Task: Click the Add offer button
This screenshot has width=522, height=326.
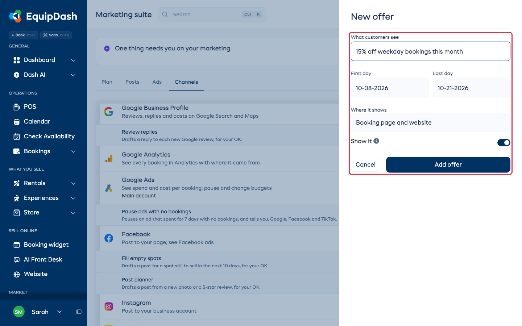Action: pos(448,164)
